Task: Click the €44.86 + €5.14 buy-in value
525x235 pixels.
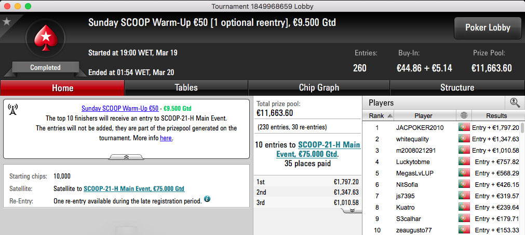Action: point(424,68)
